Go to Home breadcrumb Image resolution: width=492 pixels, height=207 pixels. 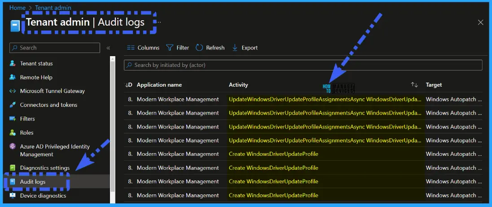point(17,8)
